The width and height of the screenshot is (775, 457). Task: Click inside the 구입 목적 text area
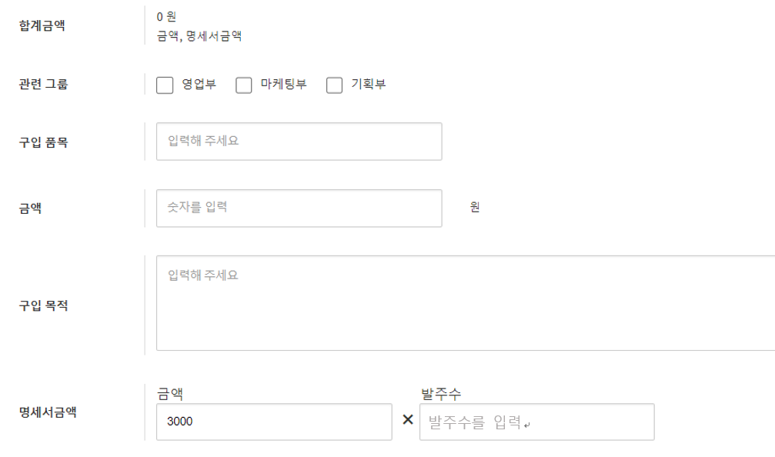pos(465,303)
